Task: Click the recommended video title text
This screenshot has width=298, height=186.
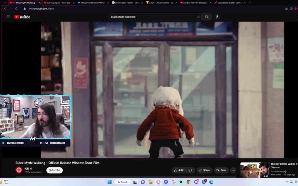Action: 284,166
